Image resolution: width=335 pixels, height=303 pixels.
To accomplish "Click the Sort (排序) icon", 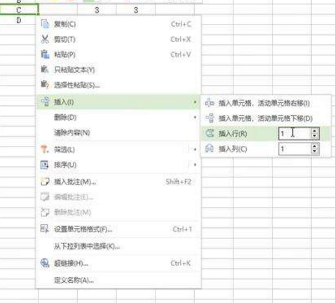I will coord(45,165).
